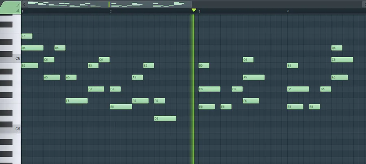This screenshot has height=164, width=366.
Task: Grab the horizontal minimap scrollbar thumb
Action: pyautogui.click(x=109, y=4)
